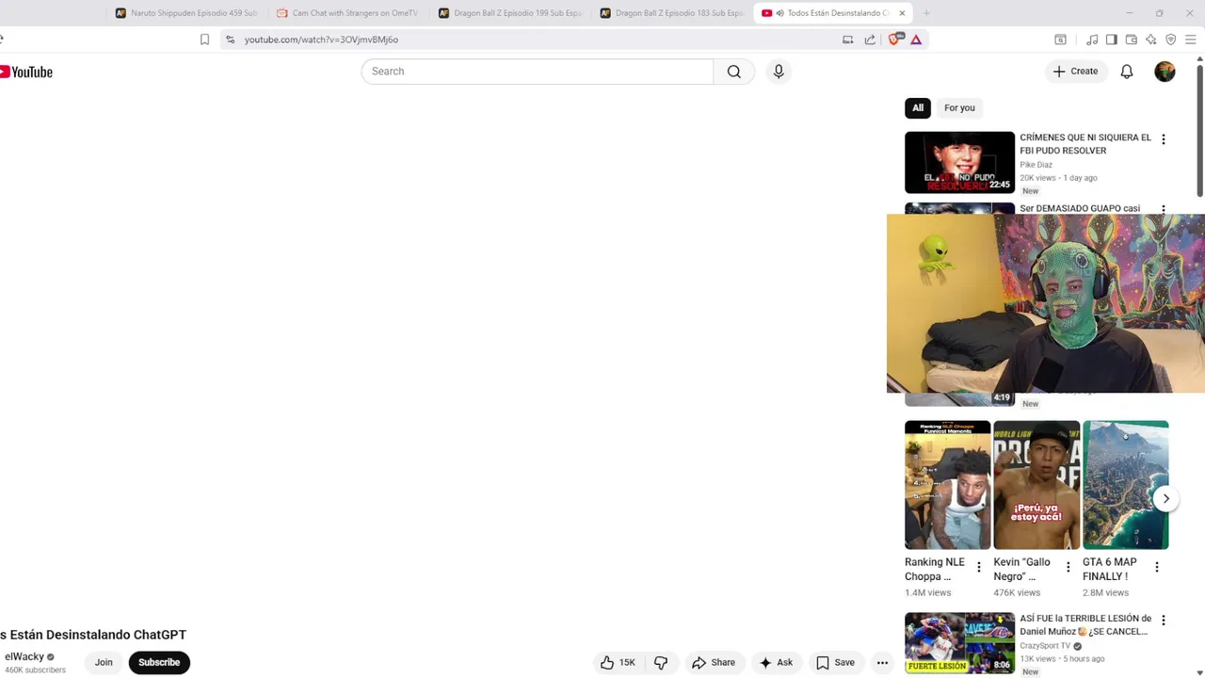Open the browser hamburger menu
The image size is (1205, 678).
(x=1191, y=40)
